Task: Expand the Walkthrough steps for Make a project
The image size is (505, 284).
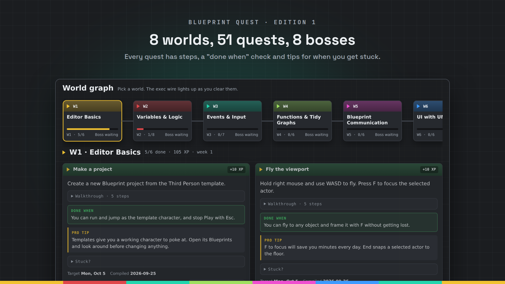Action: 156,196
